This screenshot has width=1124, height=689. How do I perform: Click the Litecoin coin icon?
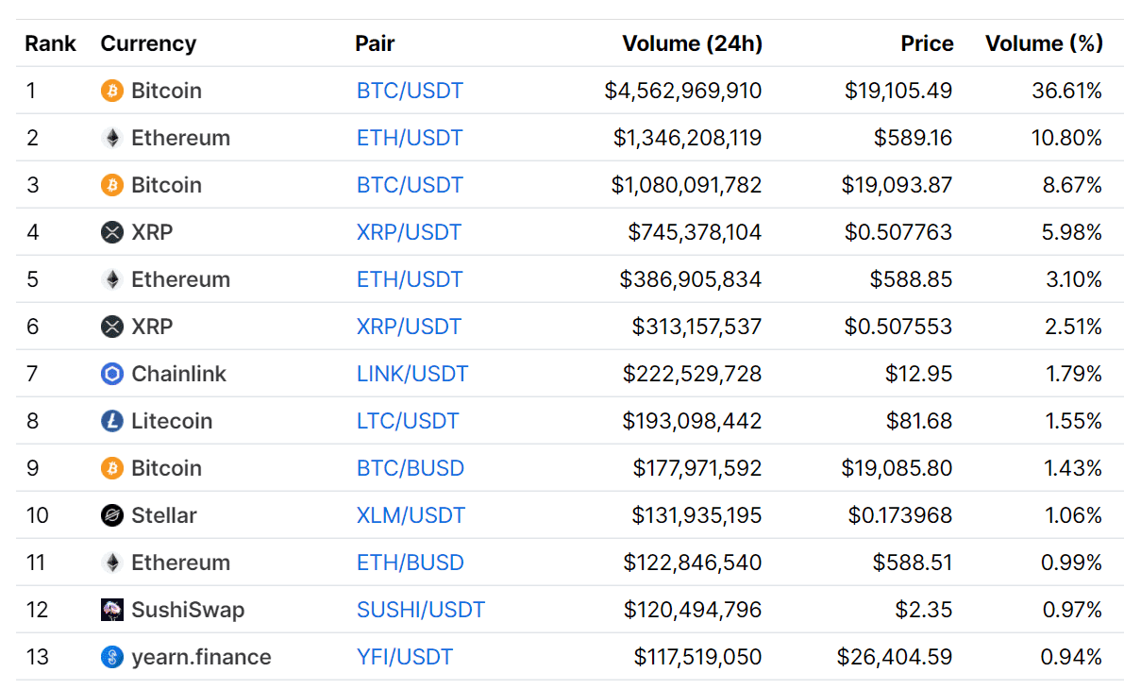[x=111, y=421]
